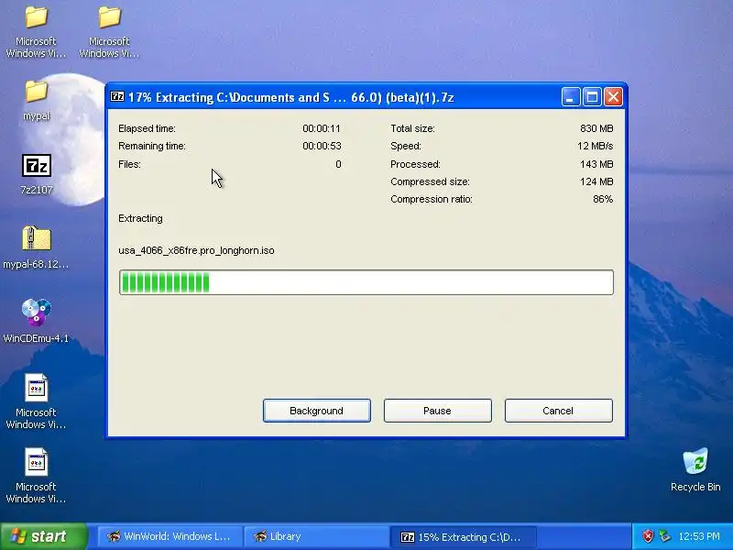
Task: Click the Compression ratio value 86%
Action: pyautogui.click(x=603, y=199)
